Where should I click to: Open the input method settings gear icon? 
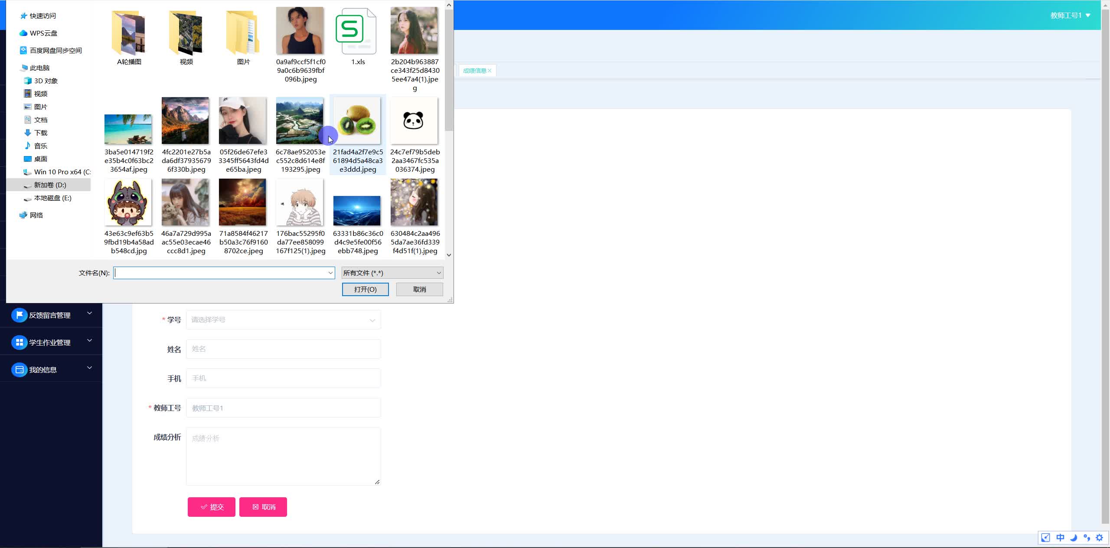(x=1099, y=538)
